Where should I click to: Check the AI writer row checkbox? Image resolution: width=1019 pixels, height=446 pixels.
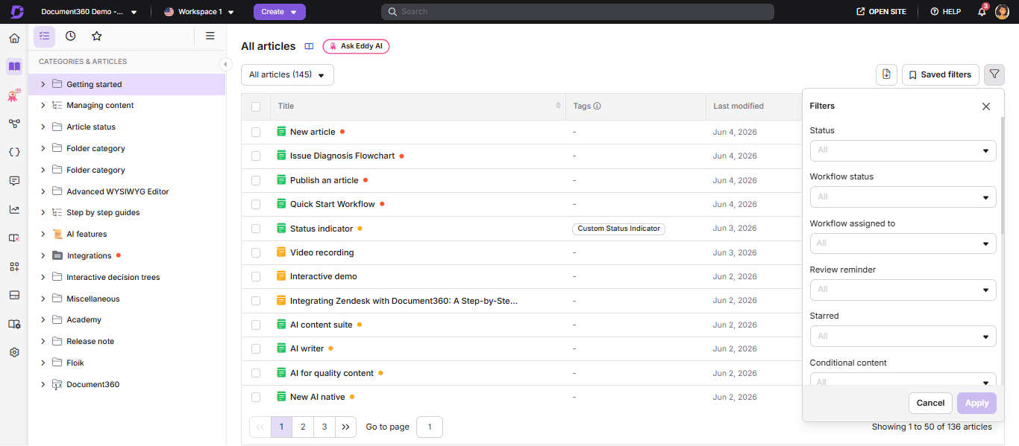pyautogui.click(x=256, y=348)
